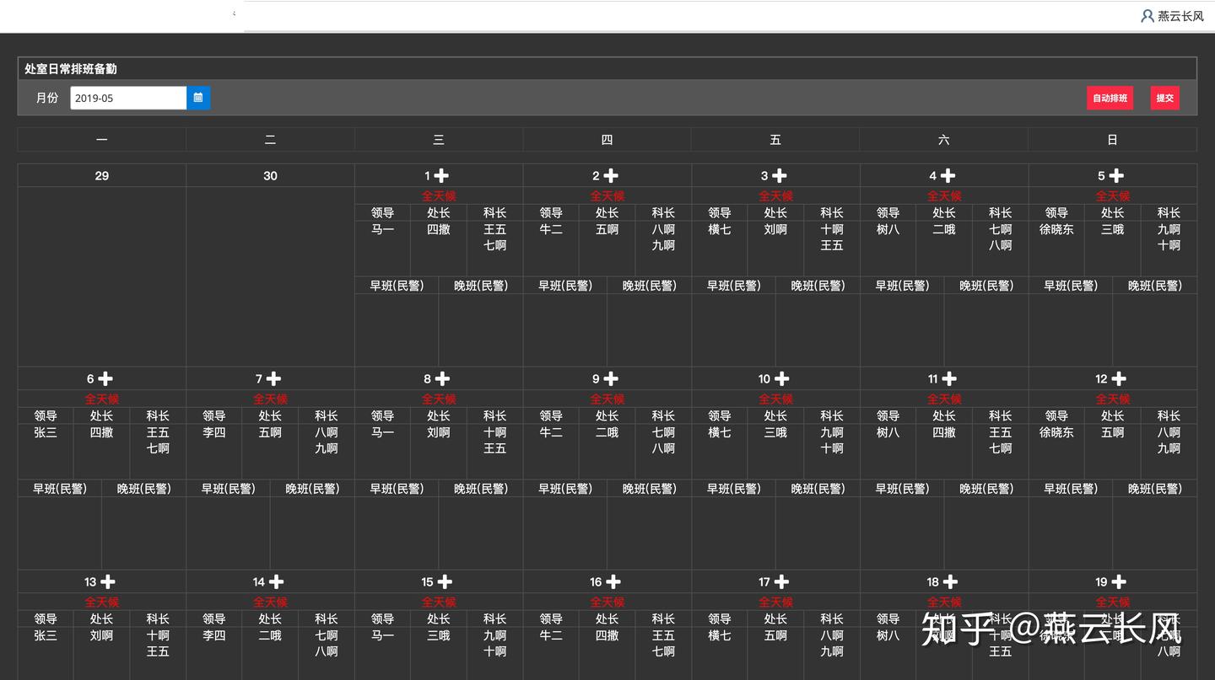1215x680 pixels.
Task: Open the calendar picker next to month field
Action: pos(198,98)
